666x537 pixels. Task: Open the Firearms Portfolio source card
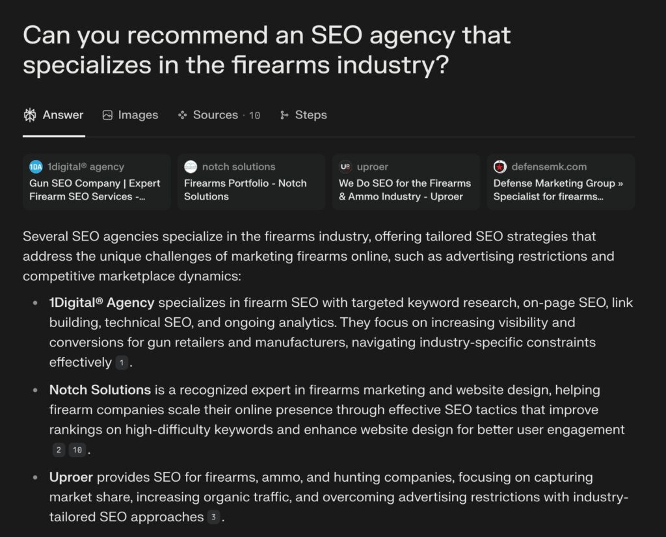pos(252,182)
